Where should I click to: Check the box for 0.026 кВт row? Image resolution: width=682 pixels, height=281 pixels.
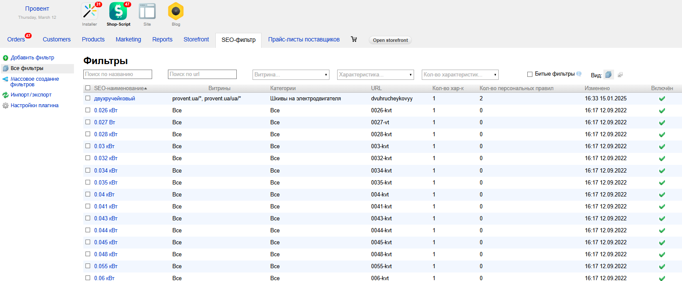pos(88,110)
